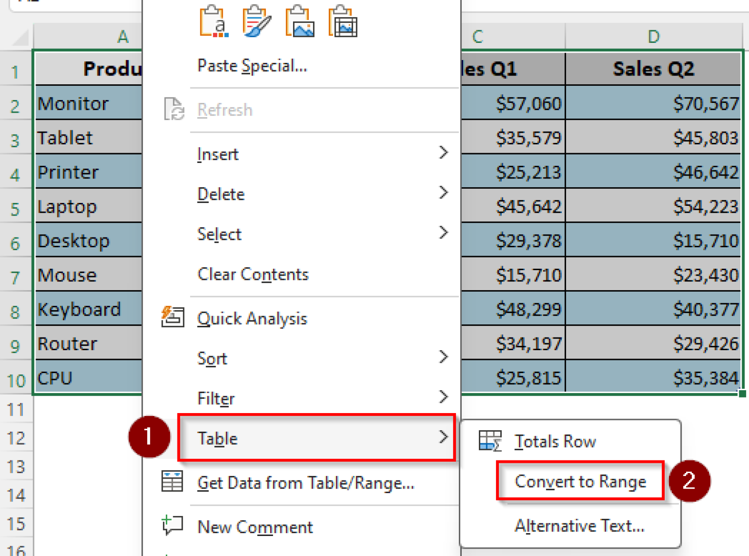The width and height of the screenshot is (749, 556).
Task: Click the Get Data from Table/Range icon
Action: (x=172, y=481)
